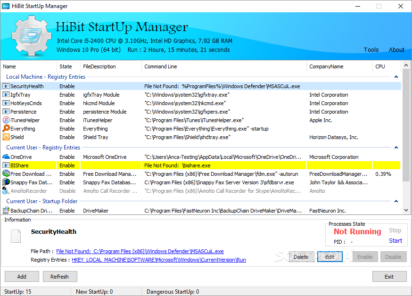Image resolution: width=412 pixels, height=296 pixels.
Task: Click the OneDrive cloud icon
Action: (x=6, y=157)
